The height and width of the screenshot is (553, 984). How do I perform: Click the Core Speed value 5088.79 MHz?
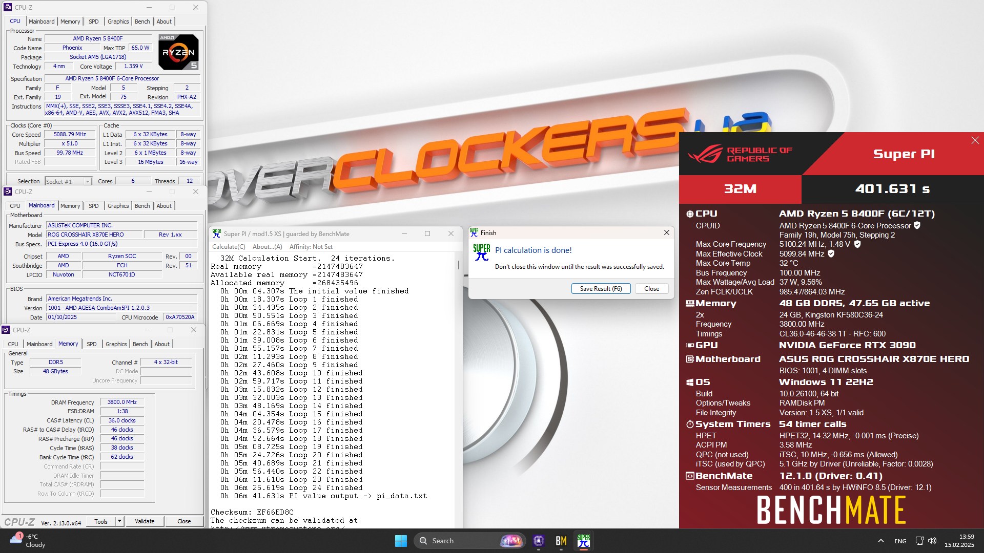70,135
